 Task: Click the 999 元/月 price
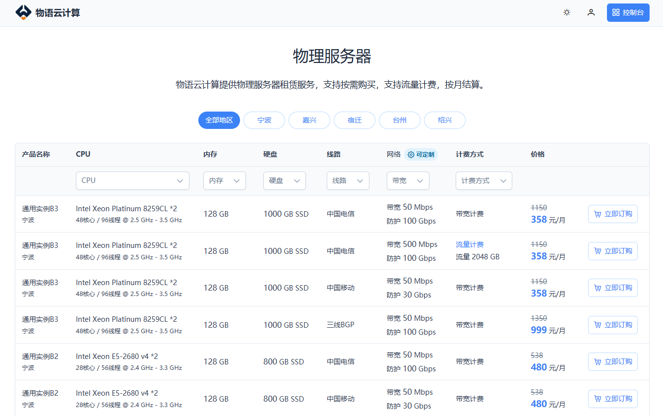click(x=548, y=330)
